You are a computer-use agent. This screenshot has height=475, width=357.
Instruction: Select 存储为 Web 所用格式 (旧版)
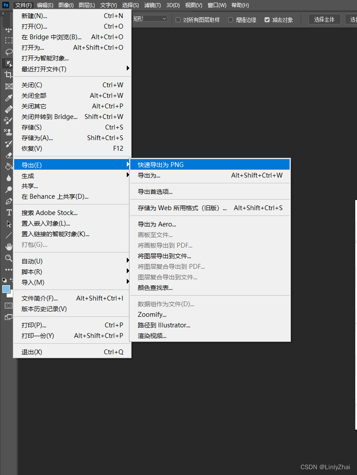click(x=210, y=208)
